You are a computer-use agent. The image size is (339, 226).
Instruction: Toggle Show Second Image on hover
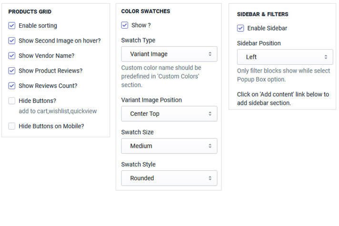(x=12, y=41)
